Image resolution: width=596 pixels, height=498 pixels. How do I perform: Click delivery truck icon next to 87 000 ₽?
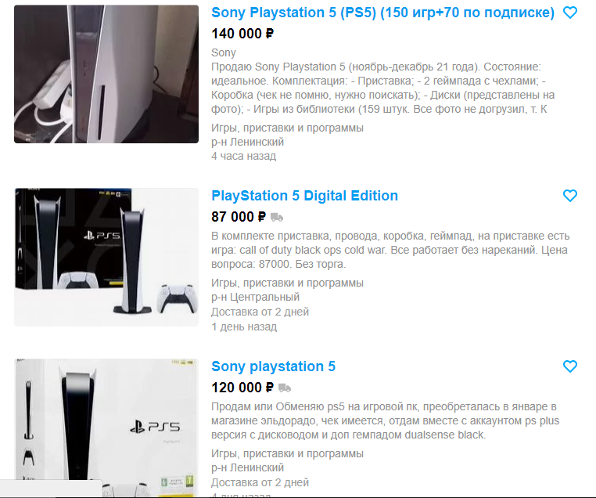click(277, 217)
